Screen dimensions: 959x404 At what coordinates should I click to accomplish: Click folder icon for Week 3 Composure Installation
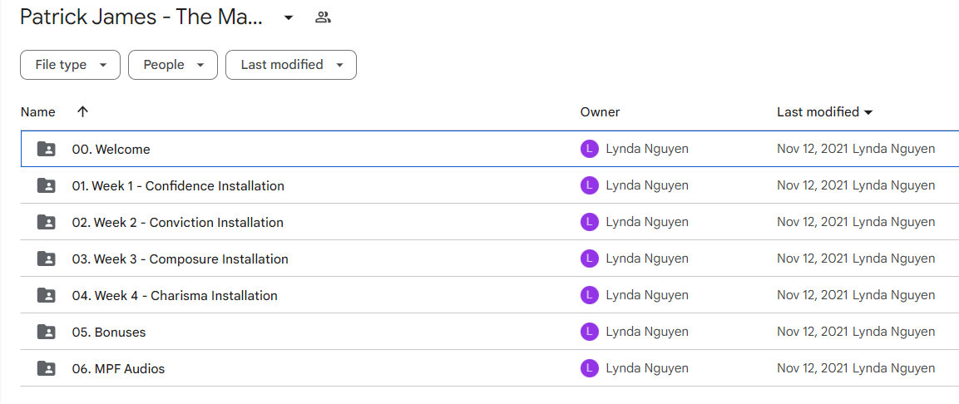[x=46, y=259]
